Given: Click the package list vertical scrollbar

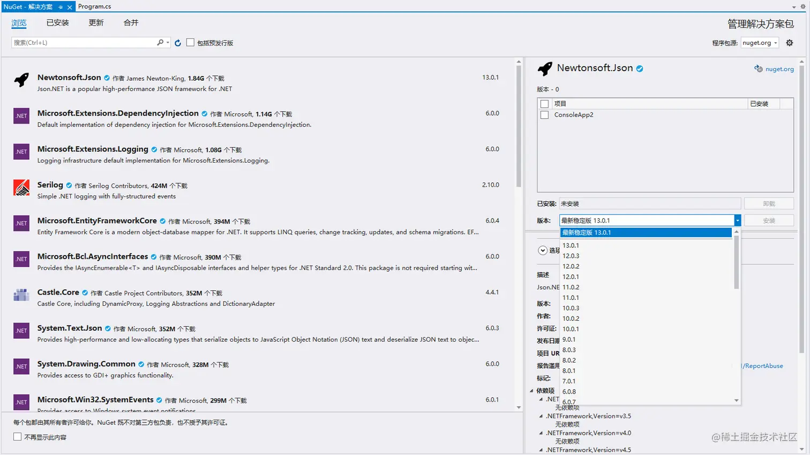Looking at the screenshot, I should coord(519,126).
